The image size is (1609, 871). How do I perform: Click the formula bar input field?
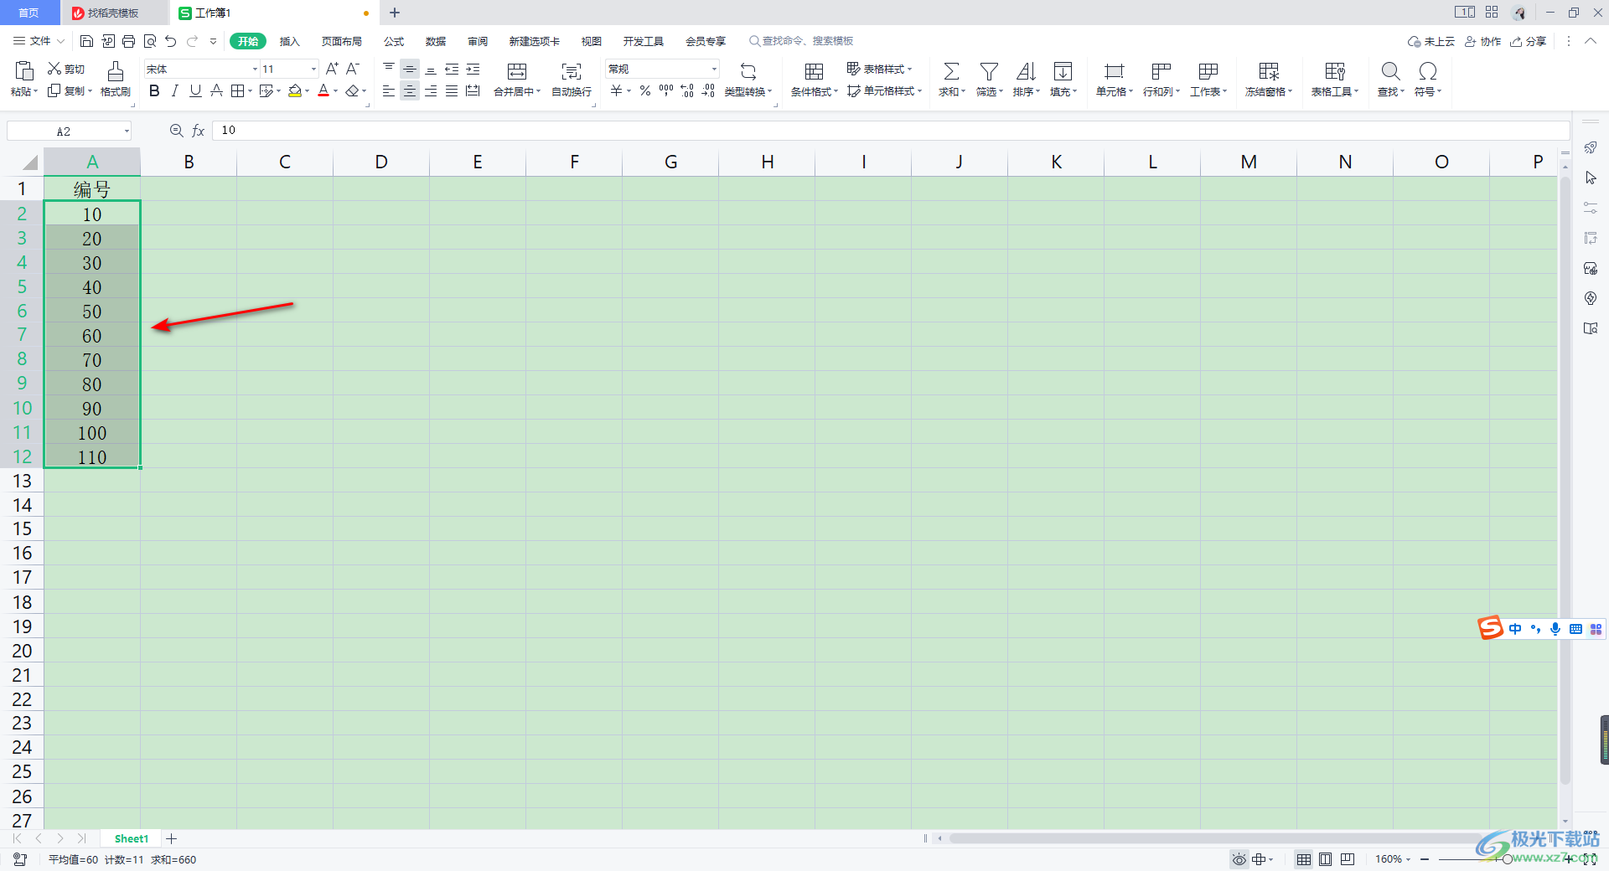(890, 131)
